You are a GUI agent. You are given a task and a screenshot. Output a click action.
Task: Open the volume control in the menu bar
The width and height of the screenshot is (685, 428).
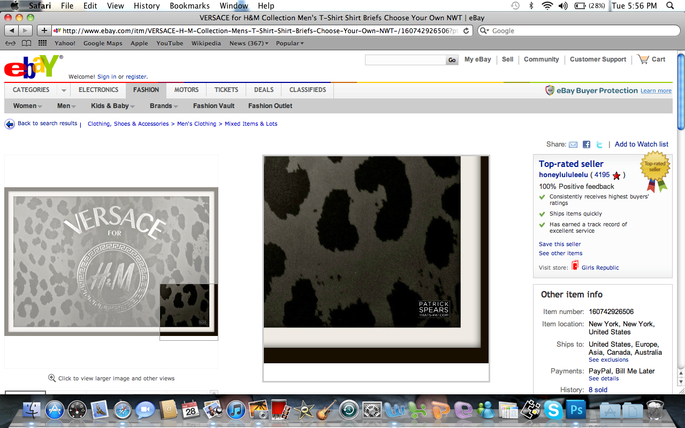click(x=563, y=6)
